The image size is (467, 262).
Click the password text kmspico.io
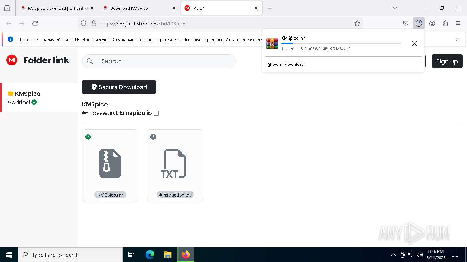click(x=136, y=113)
